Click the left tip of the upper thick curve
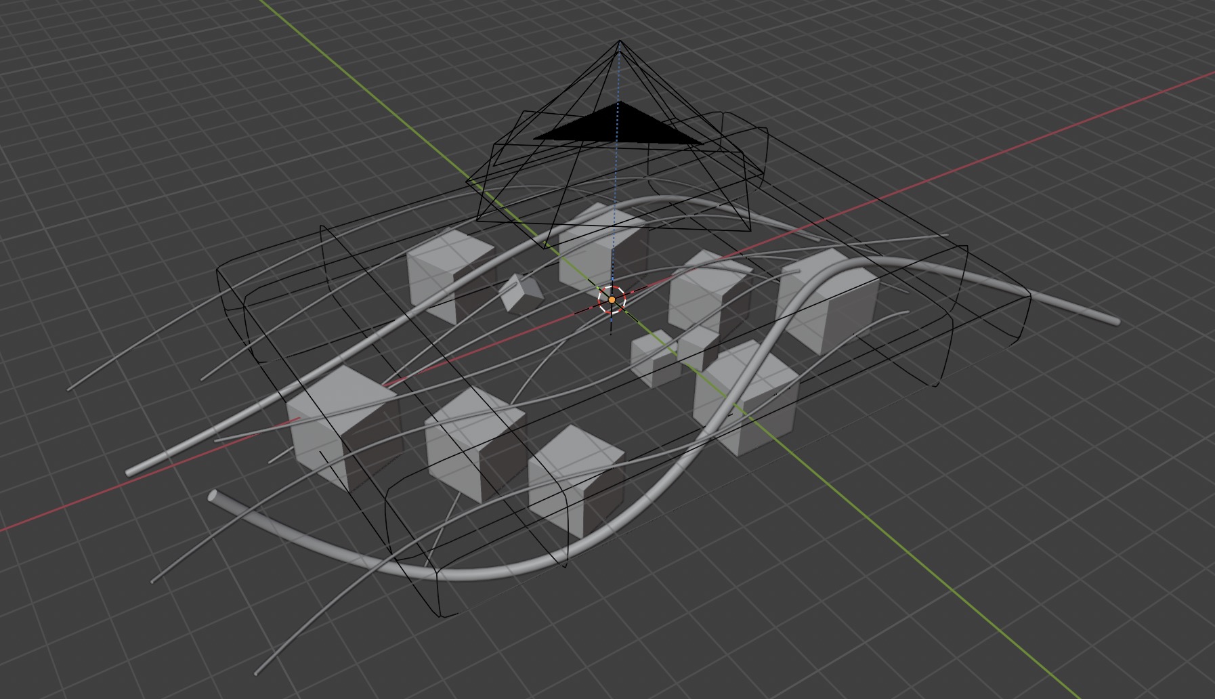The height and width of the screenshot is (699, 1215). [130, 471]
